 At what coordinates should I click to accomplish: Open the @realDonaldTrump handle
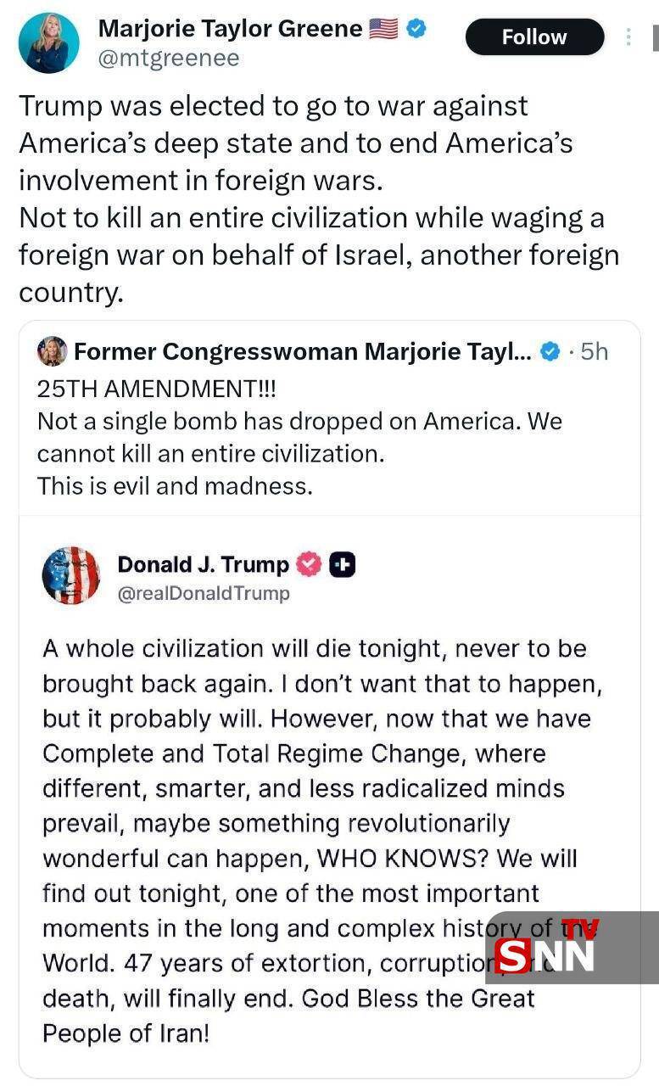[204, 593]
